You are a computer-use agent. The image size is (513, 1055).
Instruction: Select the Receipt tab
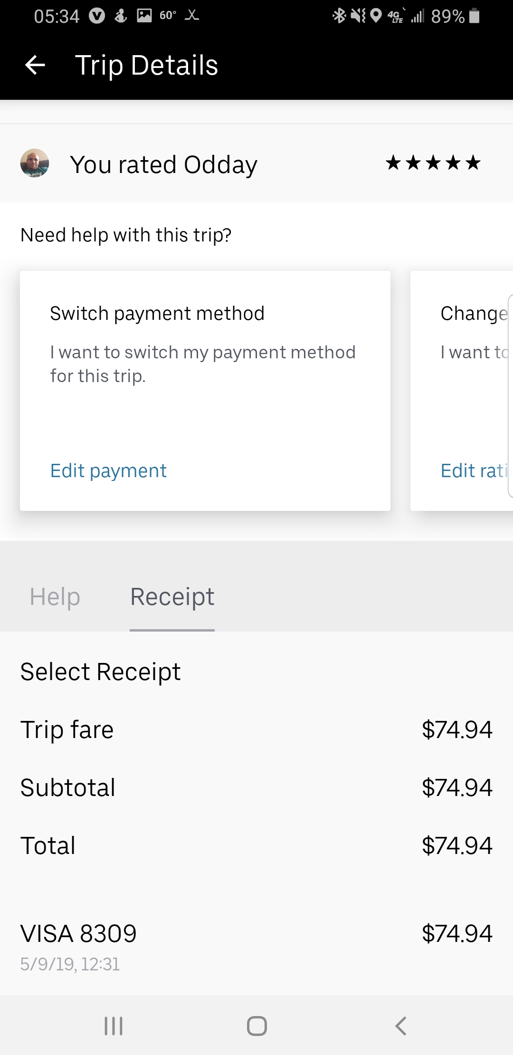pyautogui.click(x=172, y=597)
